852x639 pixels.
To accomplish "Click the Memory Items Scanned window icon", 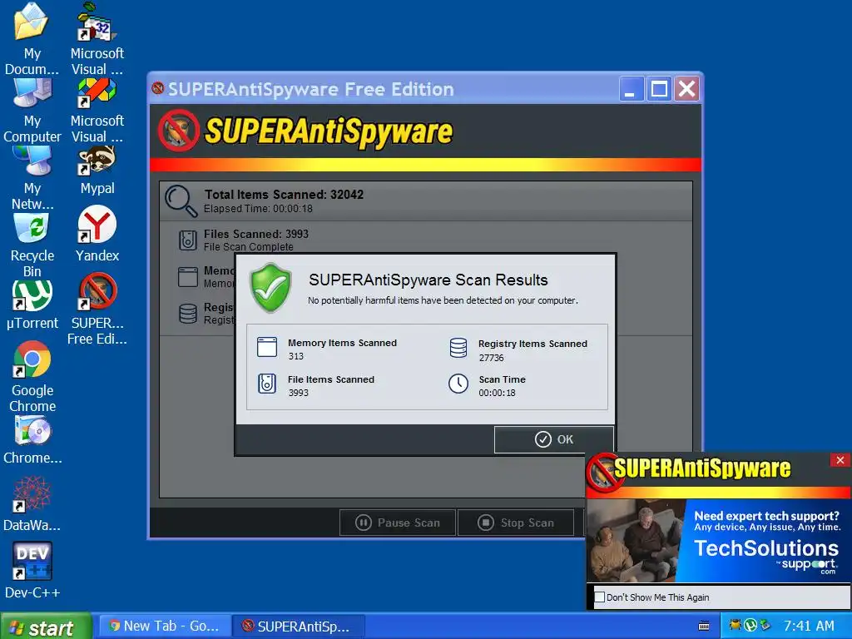I will click(x=267, y=347).
